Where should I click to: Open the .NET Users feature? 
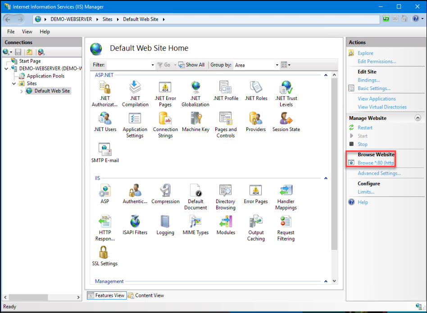105,122
